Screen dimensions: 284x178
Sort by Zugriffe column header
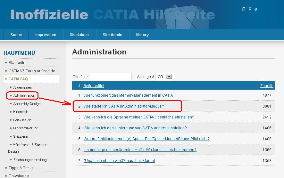(x=267, y=86)
